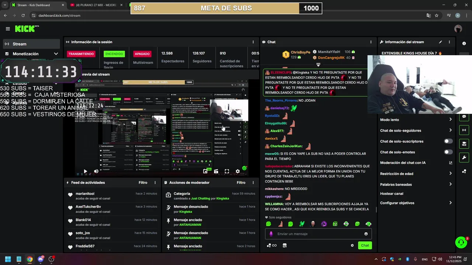Viewport: 472px width, 265px height.
Task: Click in Enviar un mensaje field
Action: (318, 234)
